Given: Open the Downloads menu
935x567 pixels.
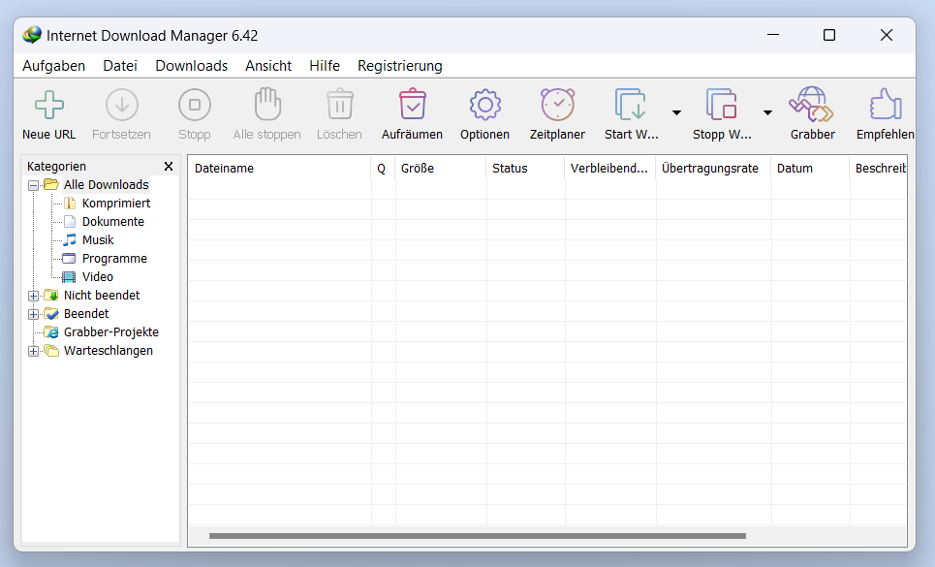Looking at the screenshot, I should 192,66.
